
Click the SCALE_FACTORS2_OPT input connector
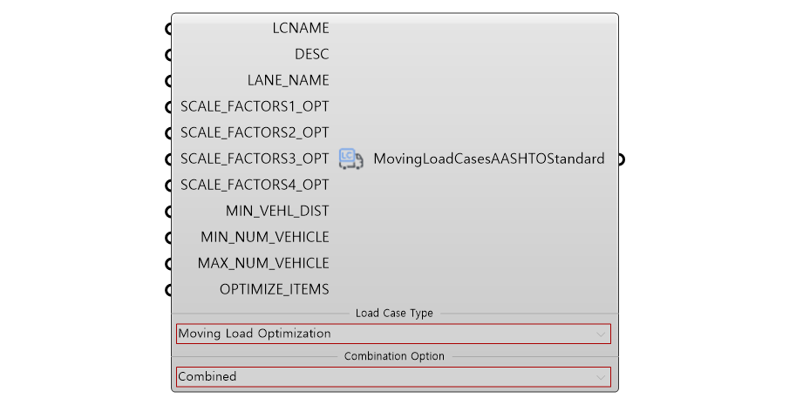point(168,133)
